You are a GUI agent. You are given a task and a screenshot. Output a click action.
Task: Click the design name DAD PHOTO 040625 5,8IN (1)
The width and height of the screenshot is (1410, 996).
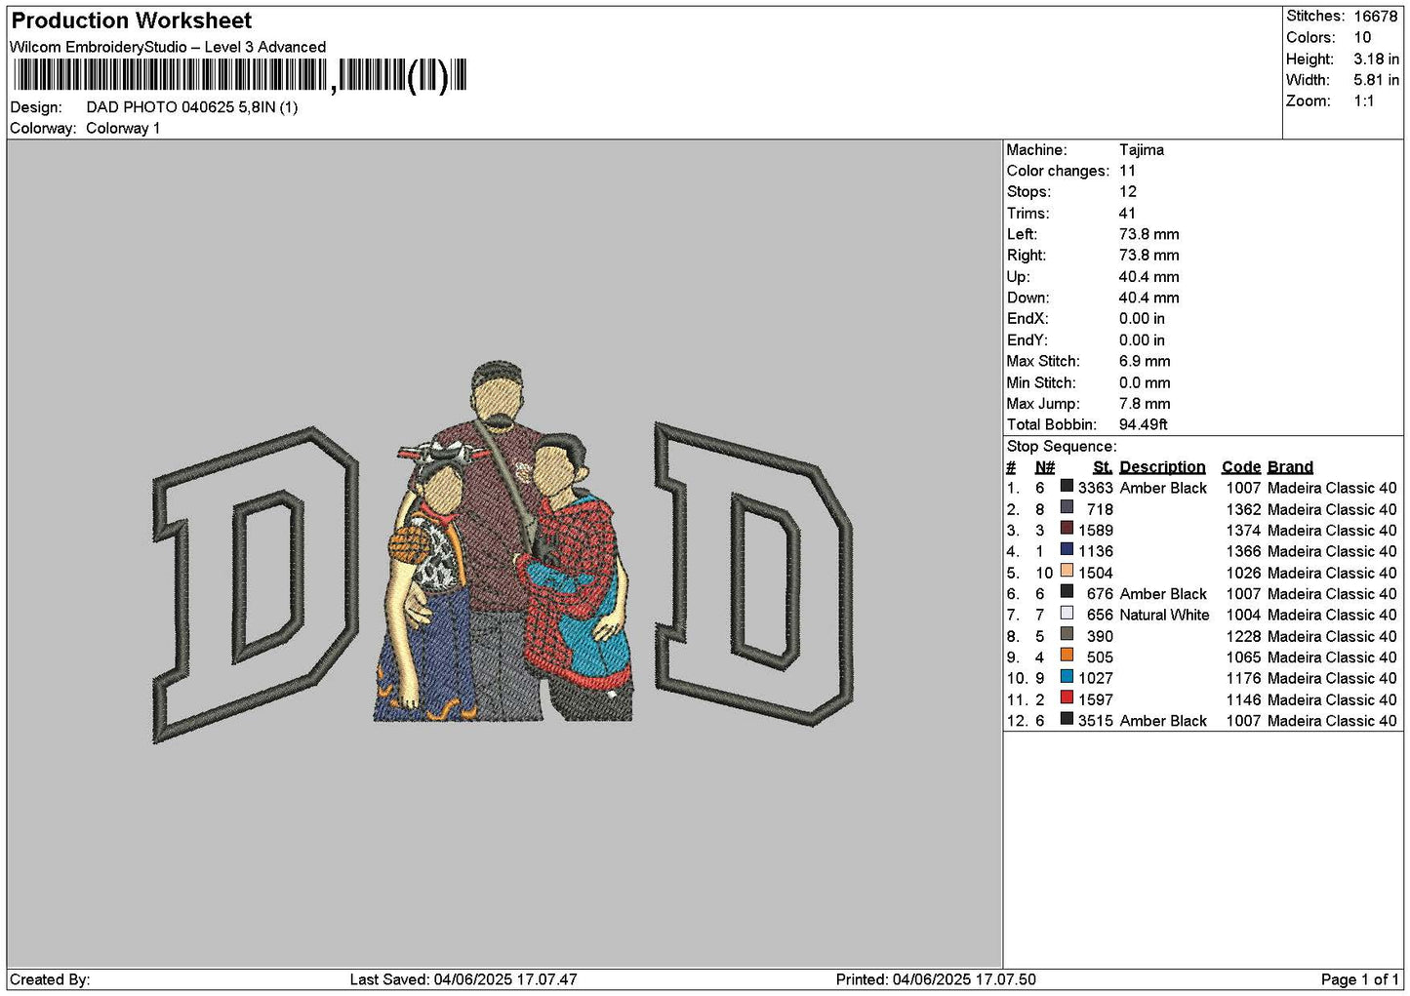point(192,107)
